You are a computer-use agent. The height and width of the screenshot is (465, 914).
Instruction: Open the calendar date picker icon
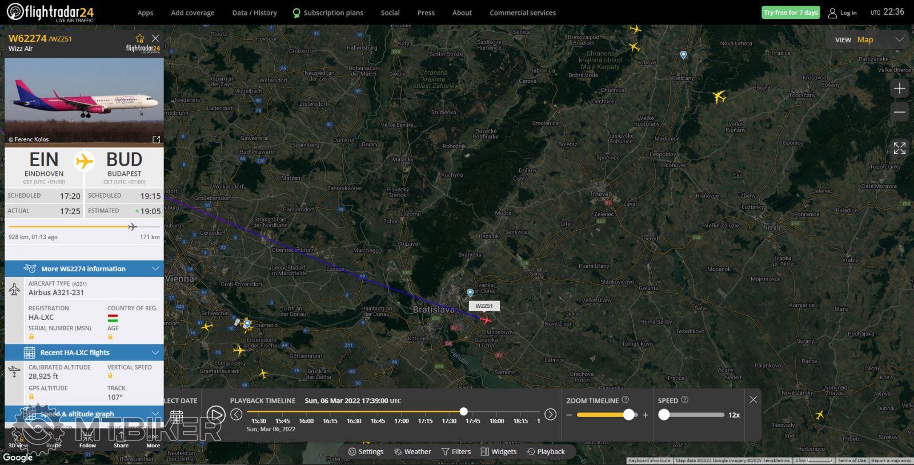[x=177, y=417]
